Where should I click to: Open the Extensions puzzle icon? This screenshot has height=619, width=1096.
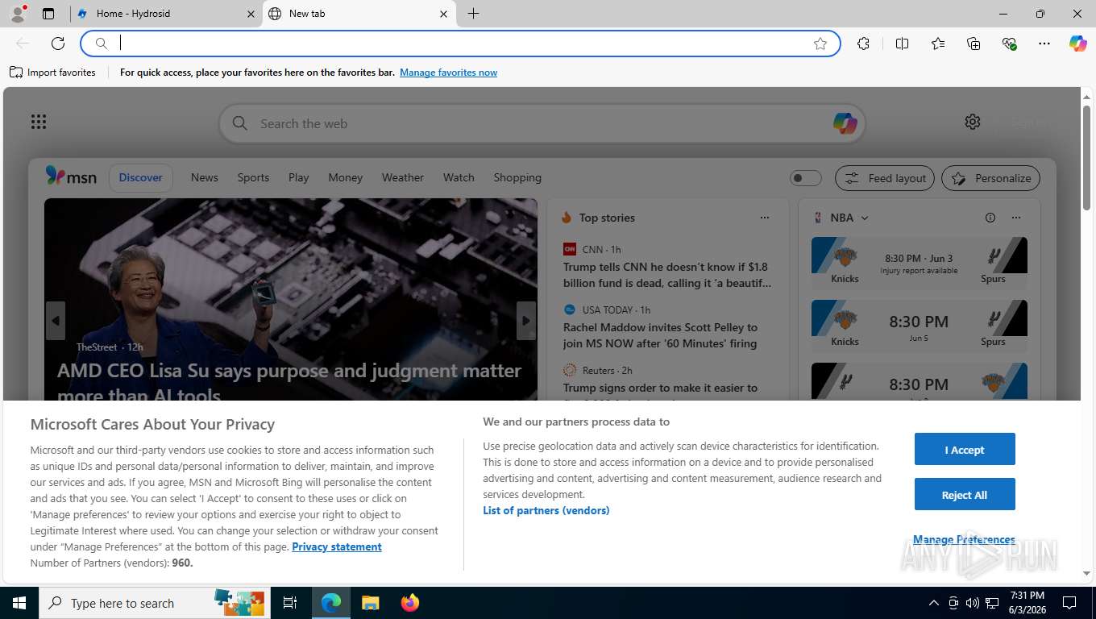click(x=864, y=44)
